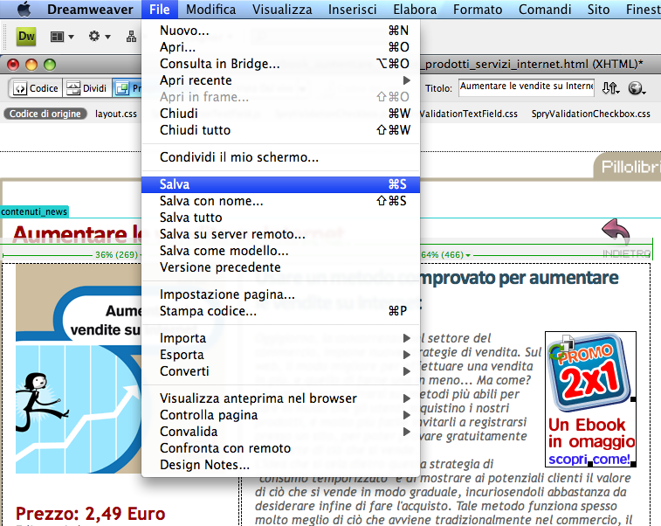Viewport: 661px width, 526px height.
Task: Expand the Convalida submenu
Action: coord(280,432)
